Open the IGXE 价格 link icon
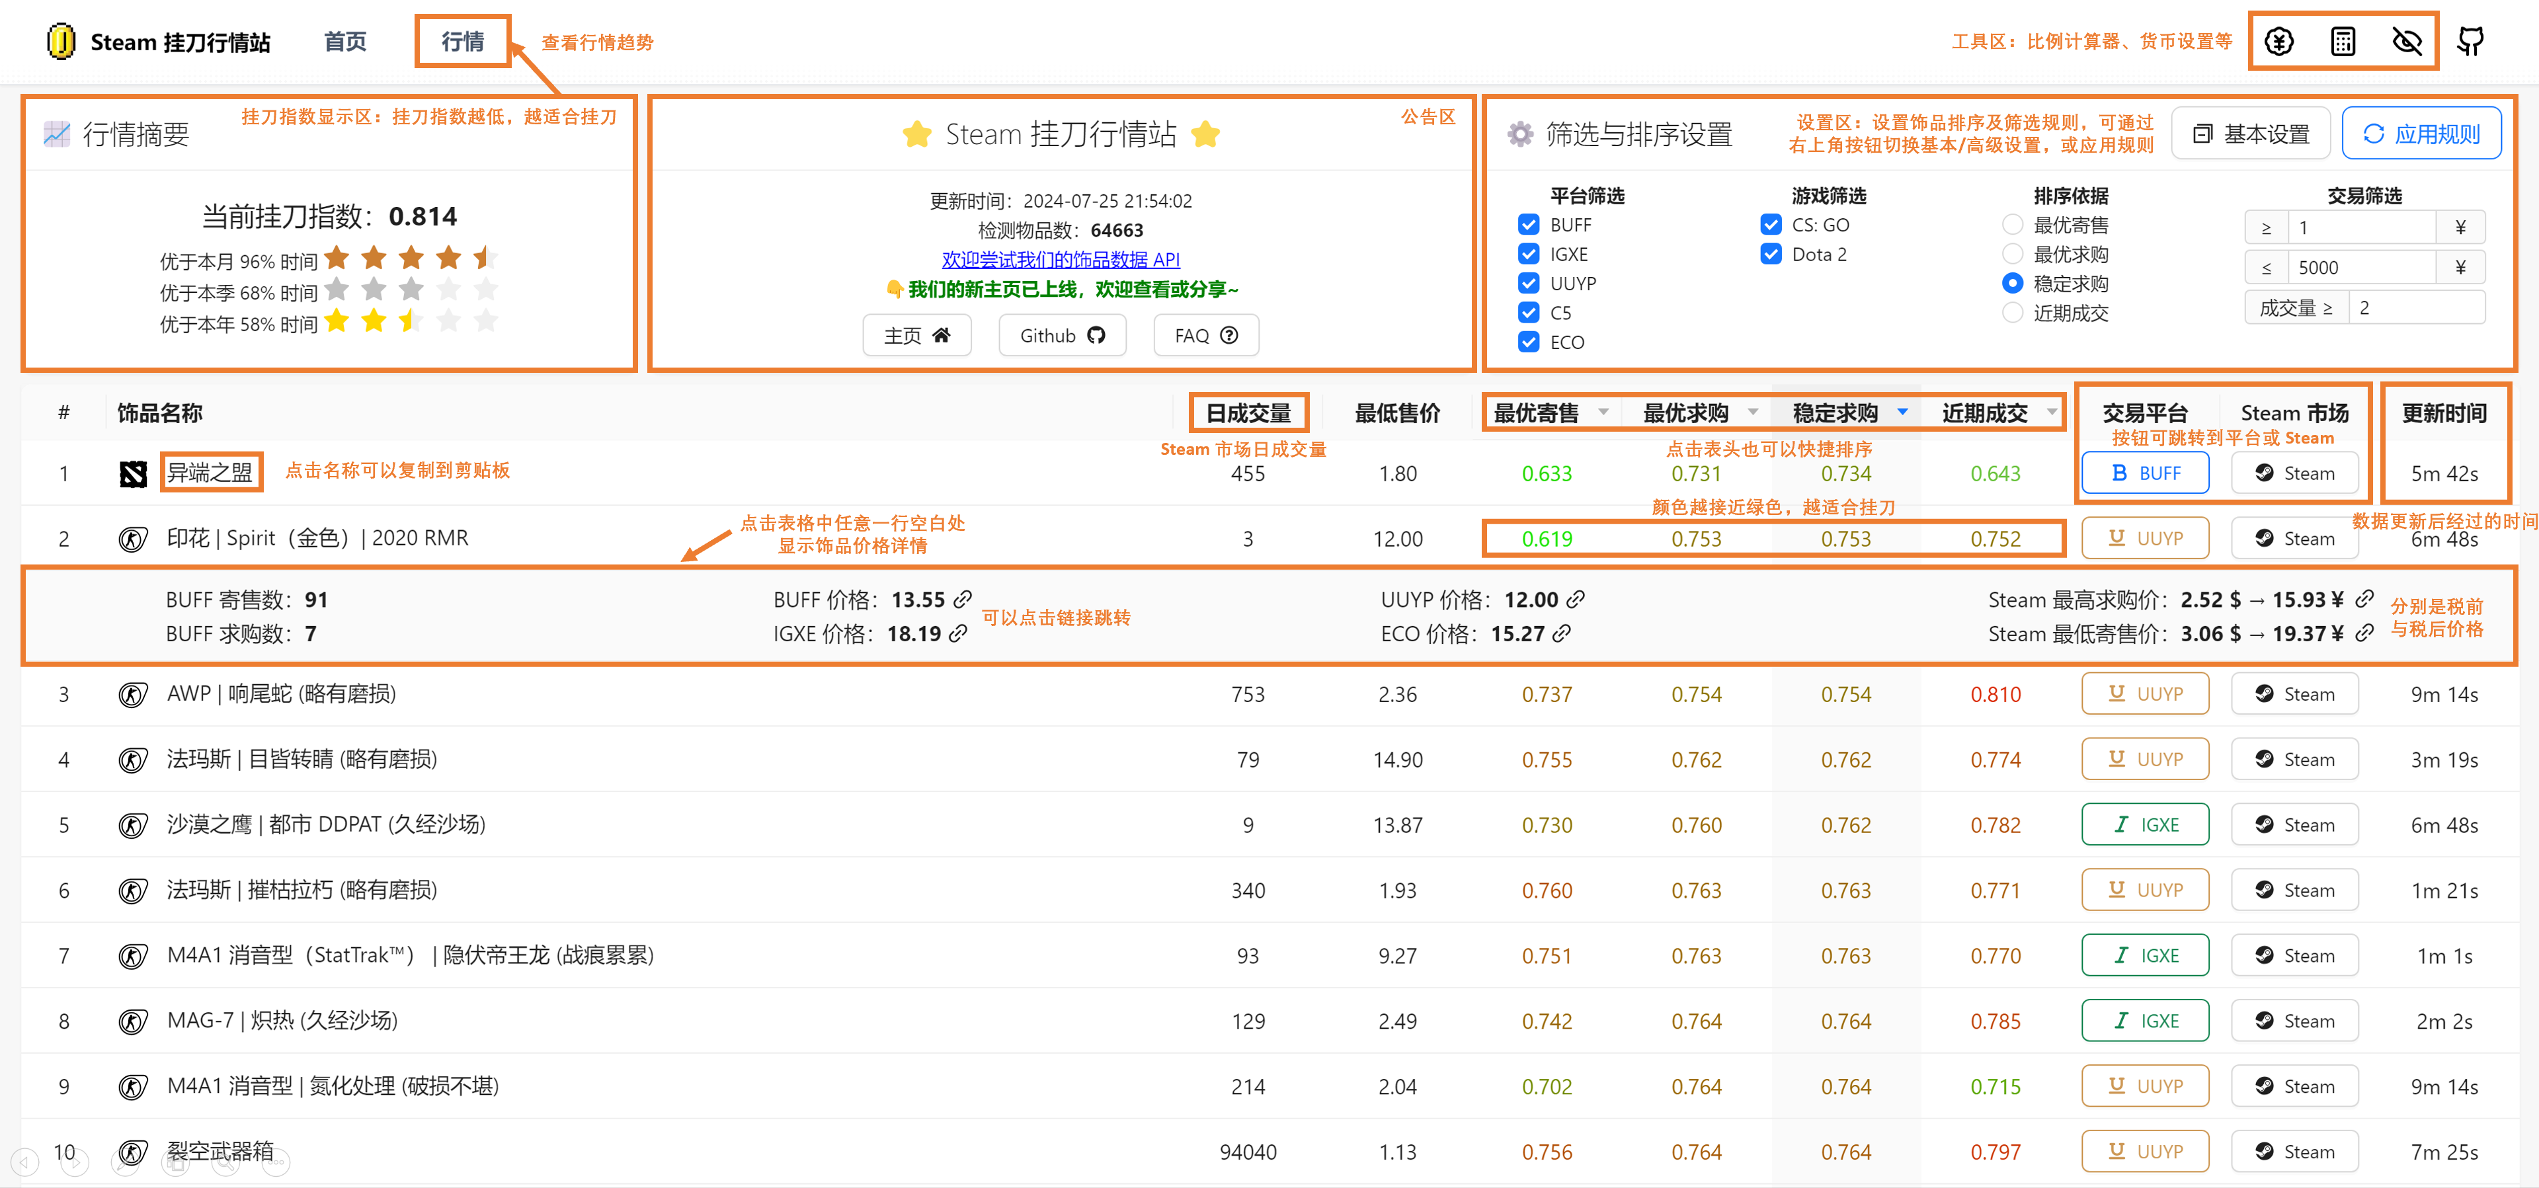This screenshot has height=1188, width=2539. (x=958, y=634)
